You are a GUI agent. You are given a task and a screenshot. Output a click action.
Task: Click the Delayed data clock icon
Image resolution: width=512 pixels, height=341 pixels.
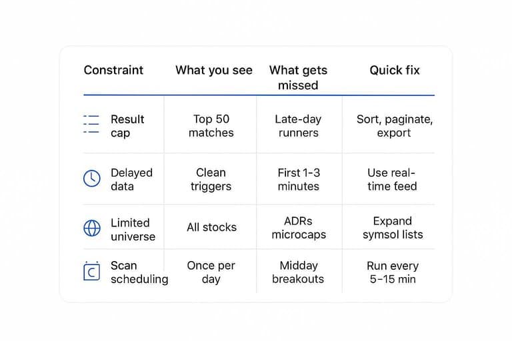point(91,178)
